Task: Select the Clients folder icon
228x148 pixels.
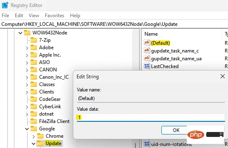Action: 34,92
